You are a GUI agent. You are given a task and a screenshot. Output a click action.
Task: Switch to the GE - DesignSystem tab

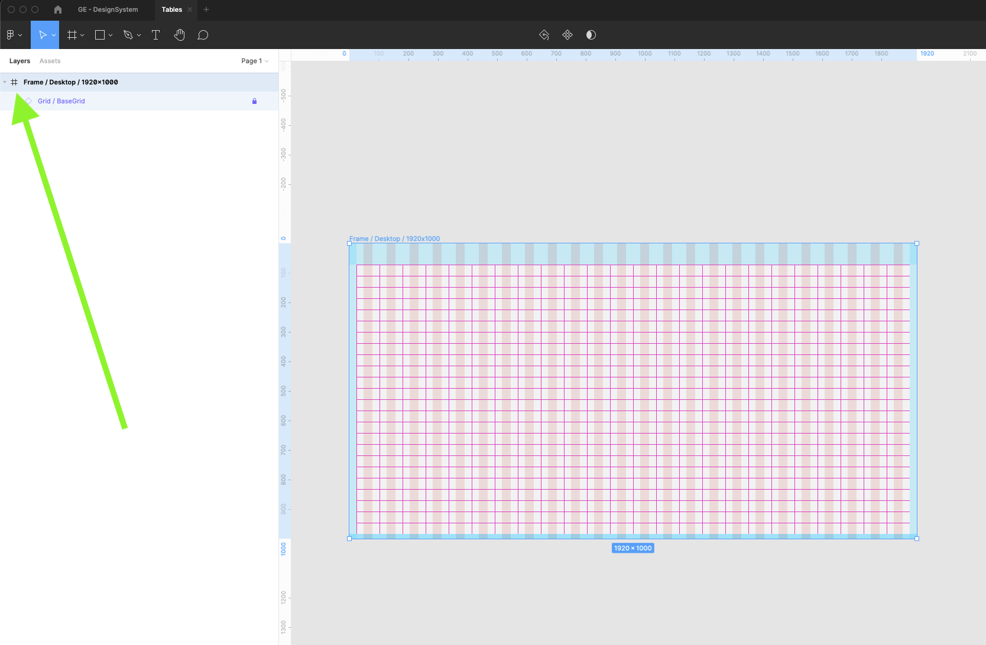pyautogui.click(x=108, y=9)
